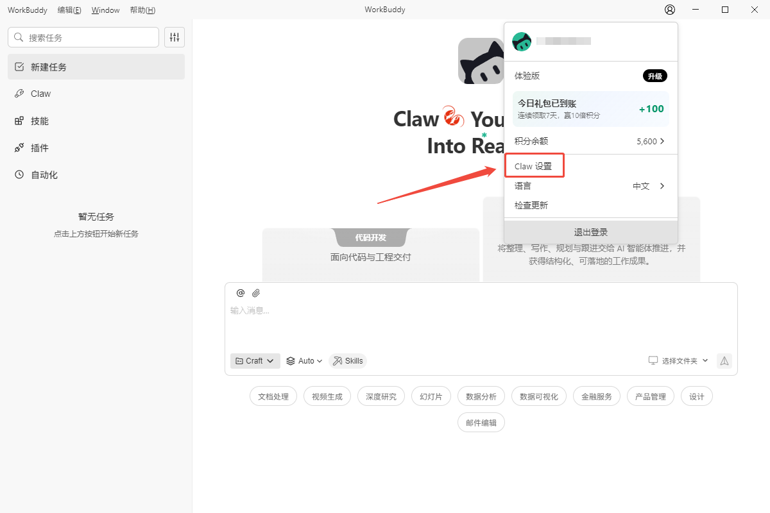
Task: Open the 编辑(E) menu
Action: (x=69, y=10)
